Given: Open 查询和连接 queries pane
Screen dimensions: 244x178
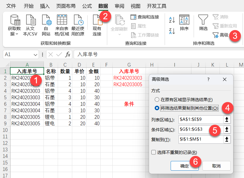Looking at the screenshot, I should (145, 17).
